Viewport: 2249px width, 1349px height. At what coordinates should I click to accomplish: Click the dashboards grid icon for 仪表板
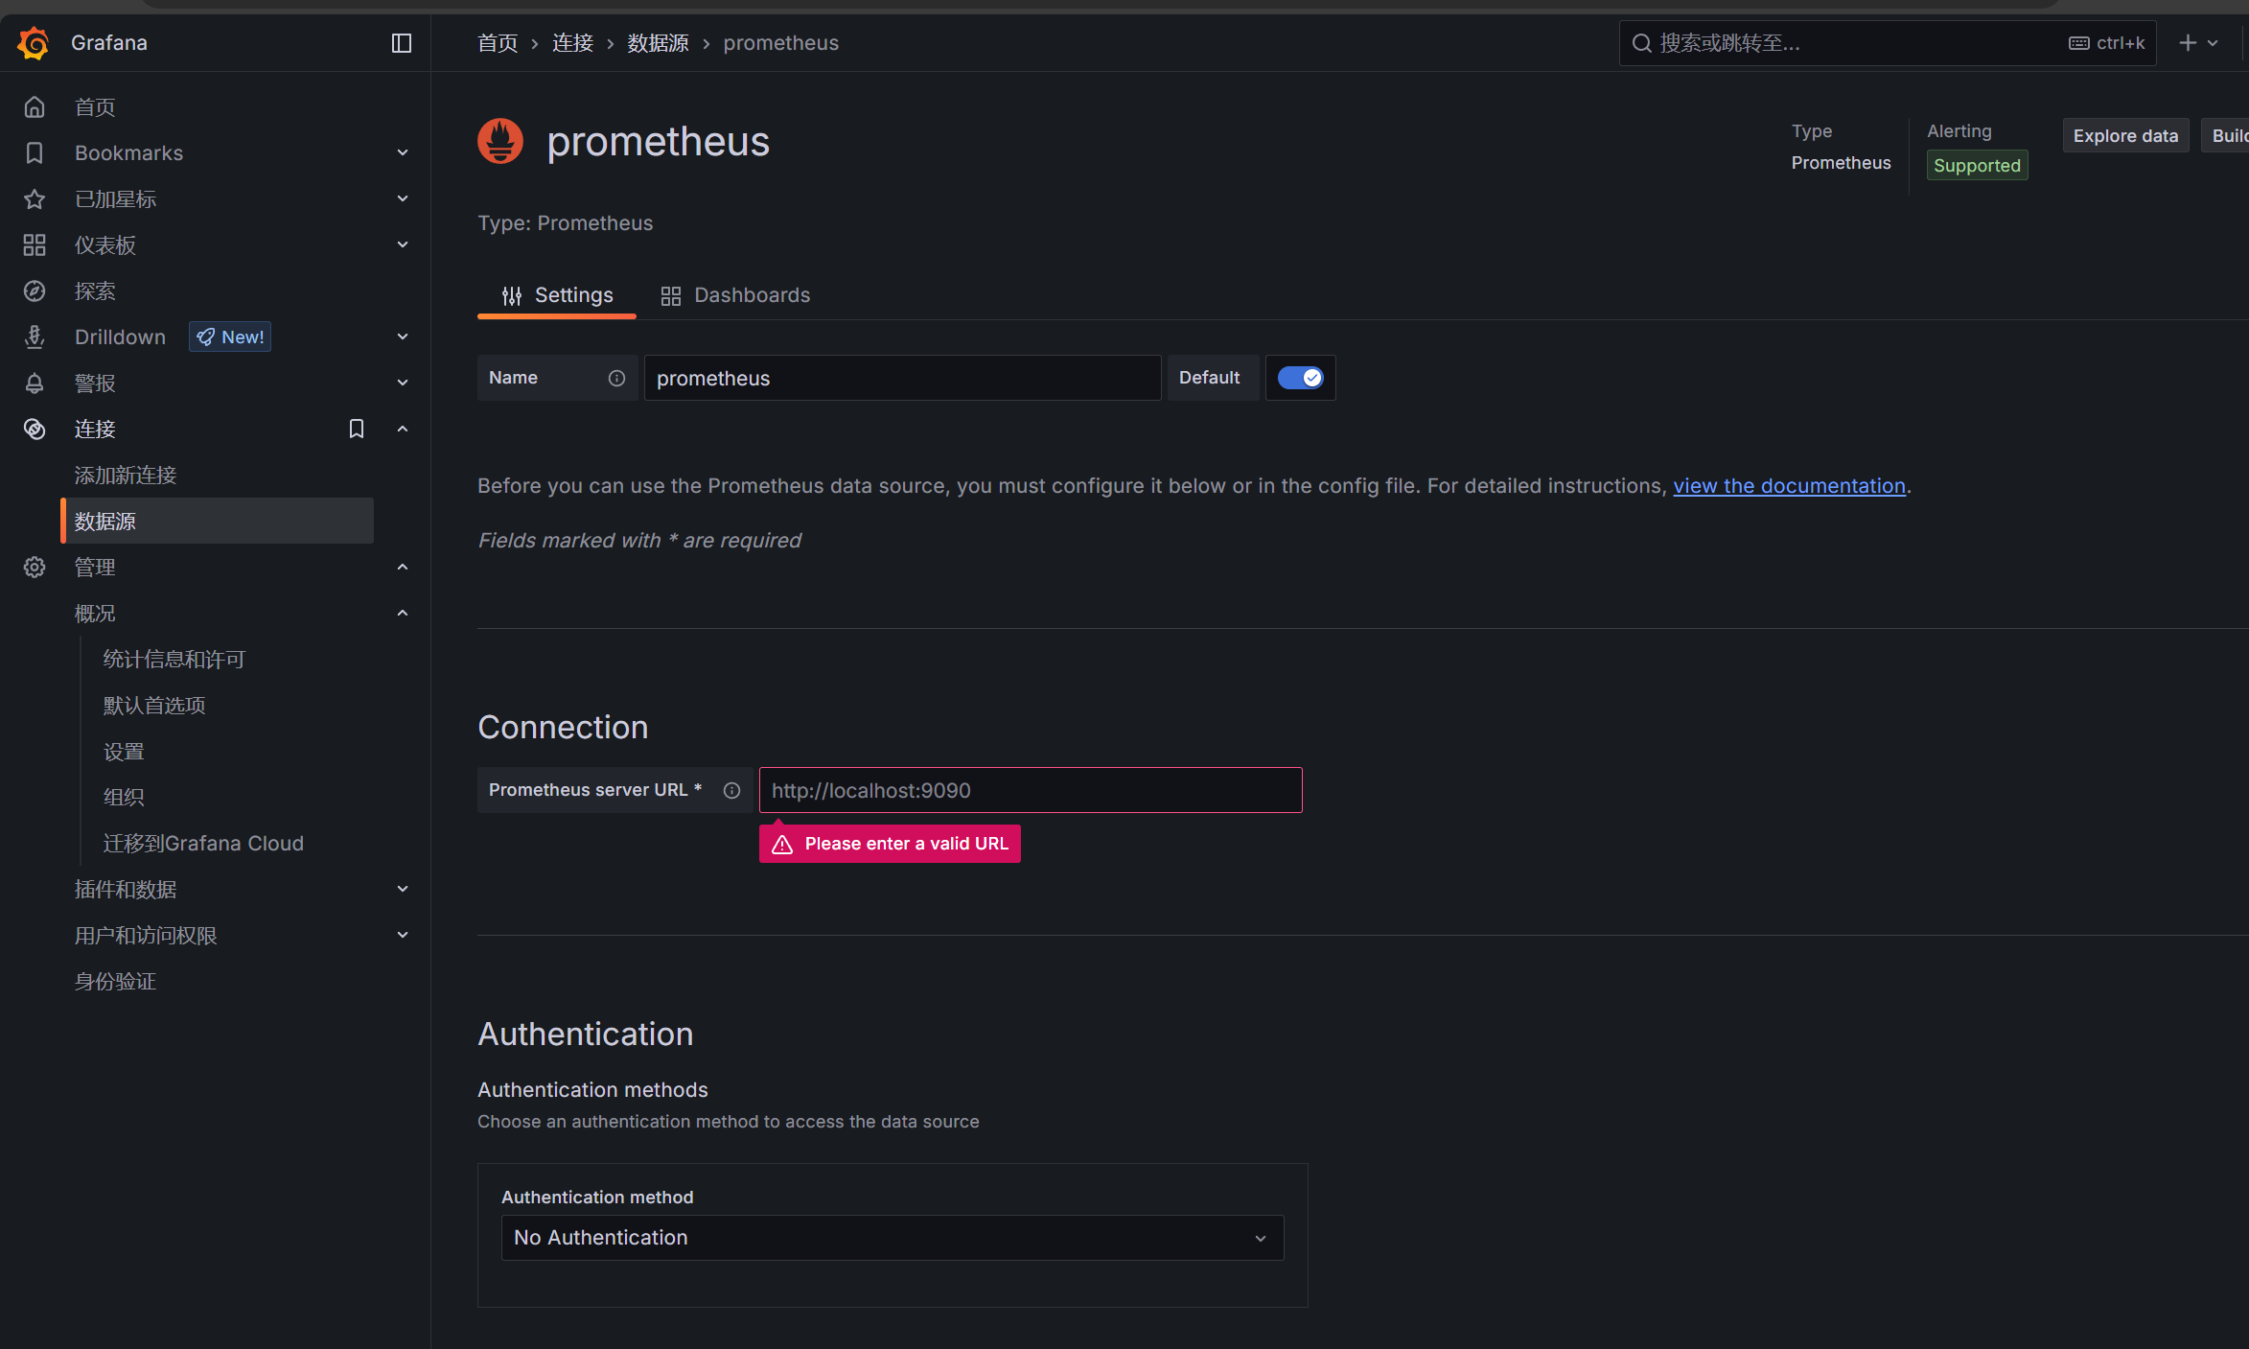35,245
